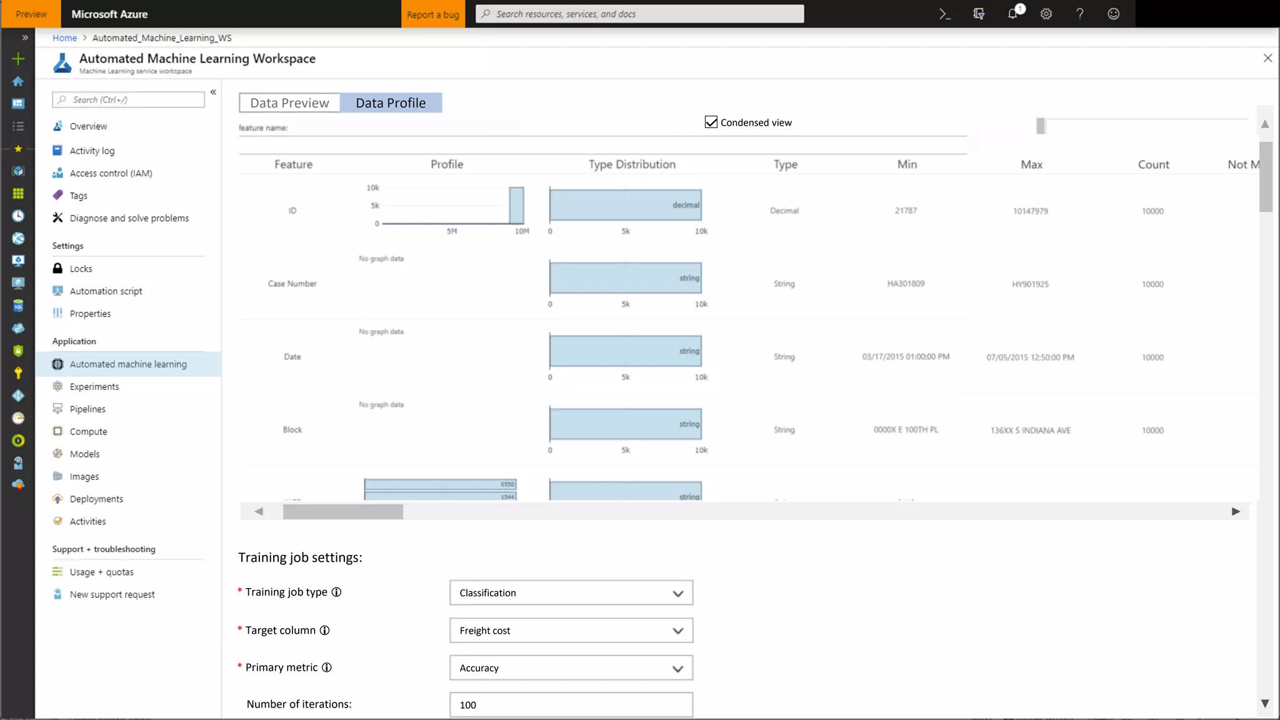Viewport: 1280px width, 720px height.
Task: Click primary metric info icon
Action: coord(326,667)
